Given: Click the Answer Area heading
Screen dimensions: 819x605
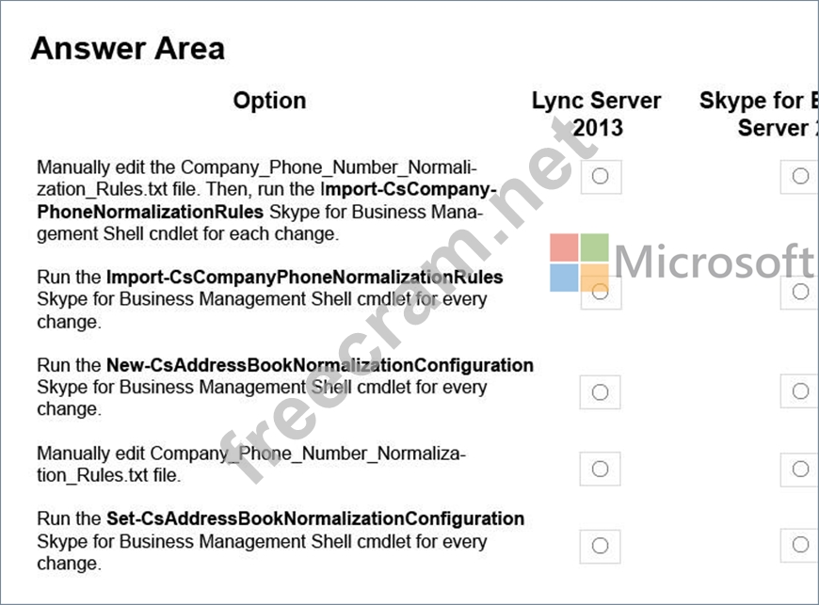Looking at the screenshot, I should (x=128, y=49).
